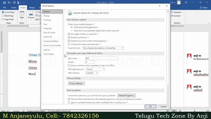
Task: Toggle default program notification checkbox
Action: tap(69, 99)
